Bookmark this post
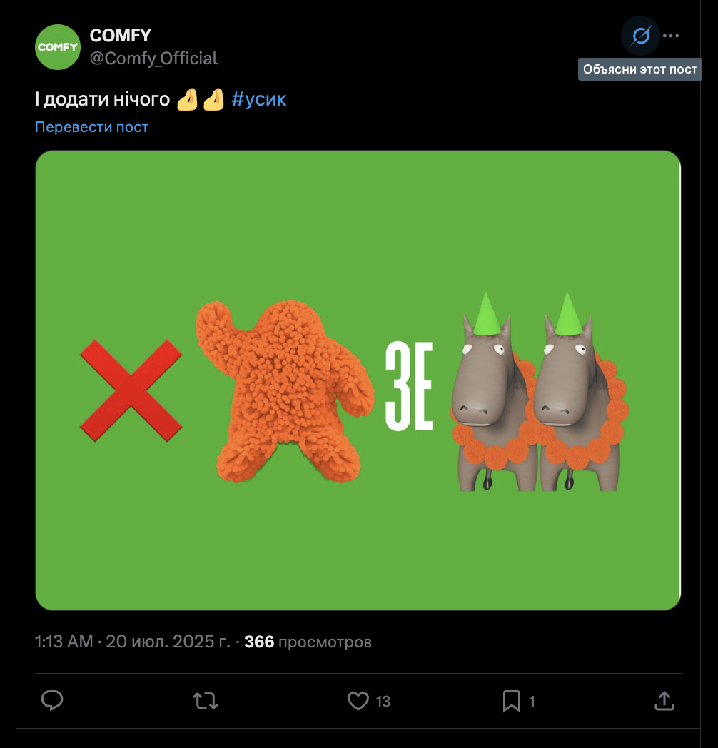 [x=511, y=701]
